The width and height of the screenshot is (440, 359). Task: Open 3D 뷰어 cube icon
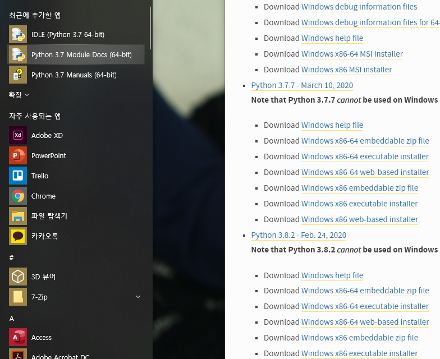18,277
